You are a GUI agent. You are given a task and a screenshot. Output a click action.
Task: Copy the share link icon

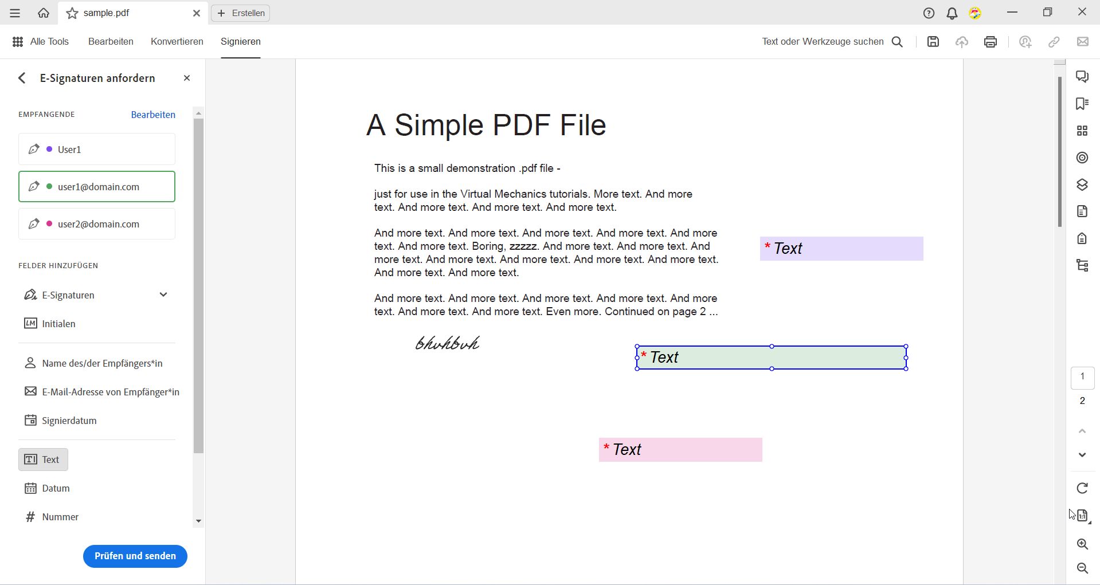coord(1054,42)
